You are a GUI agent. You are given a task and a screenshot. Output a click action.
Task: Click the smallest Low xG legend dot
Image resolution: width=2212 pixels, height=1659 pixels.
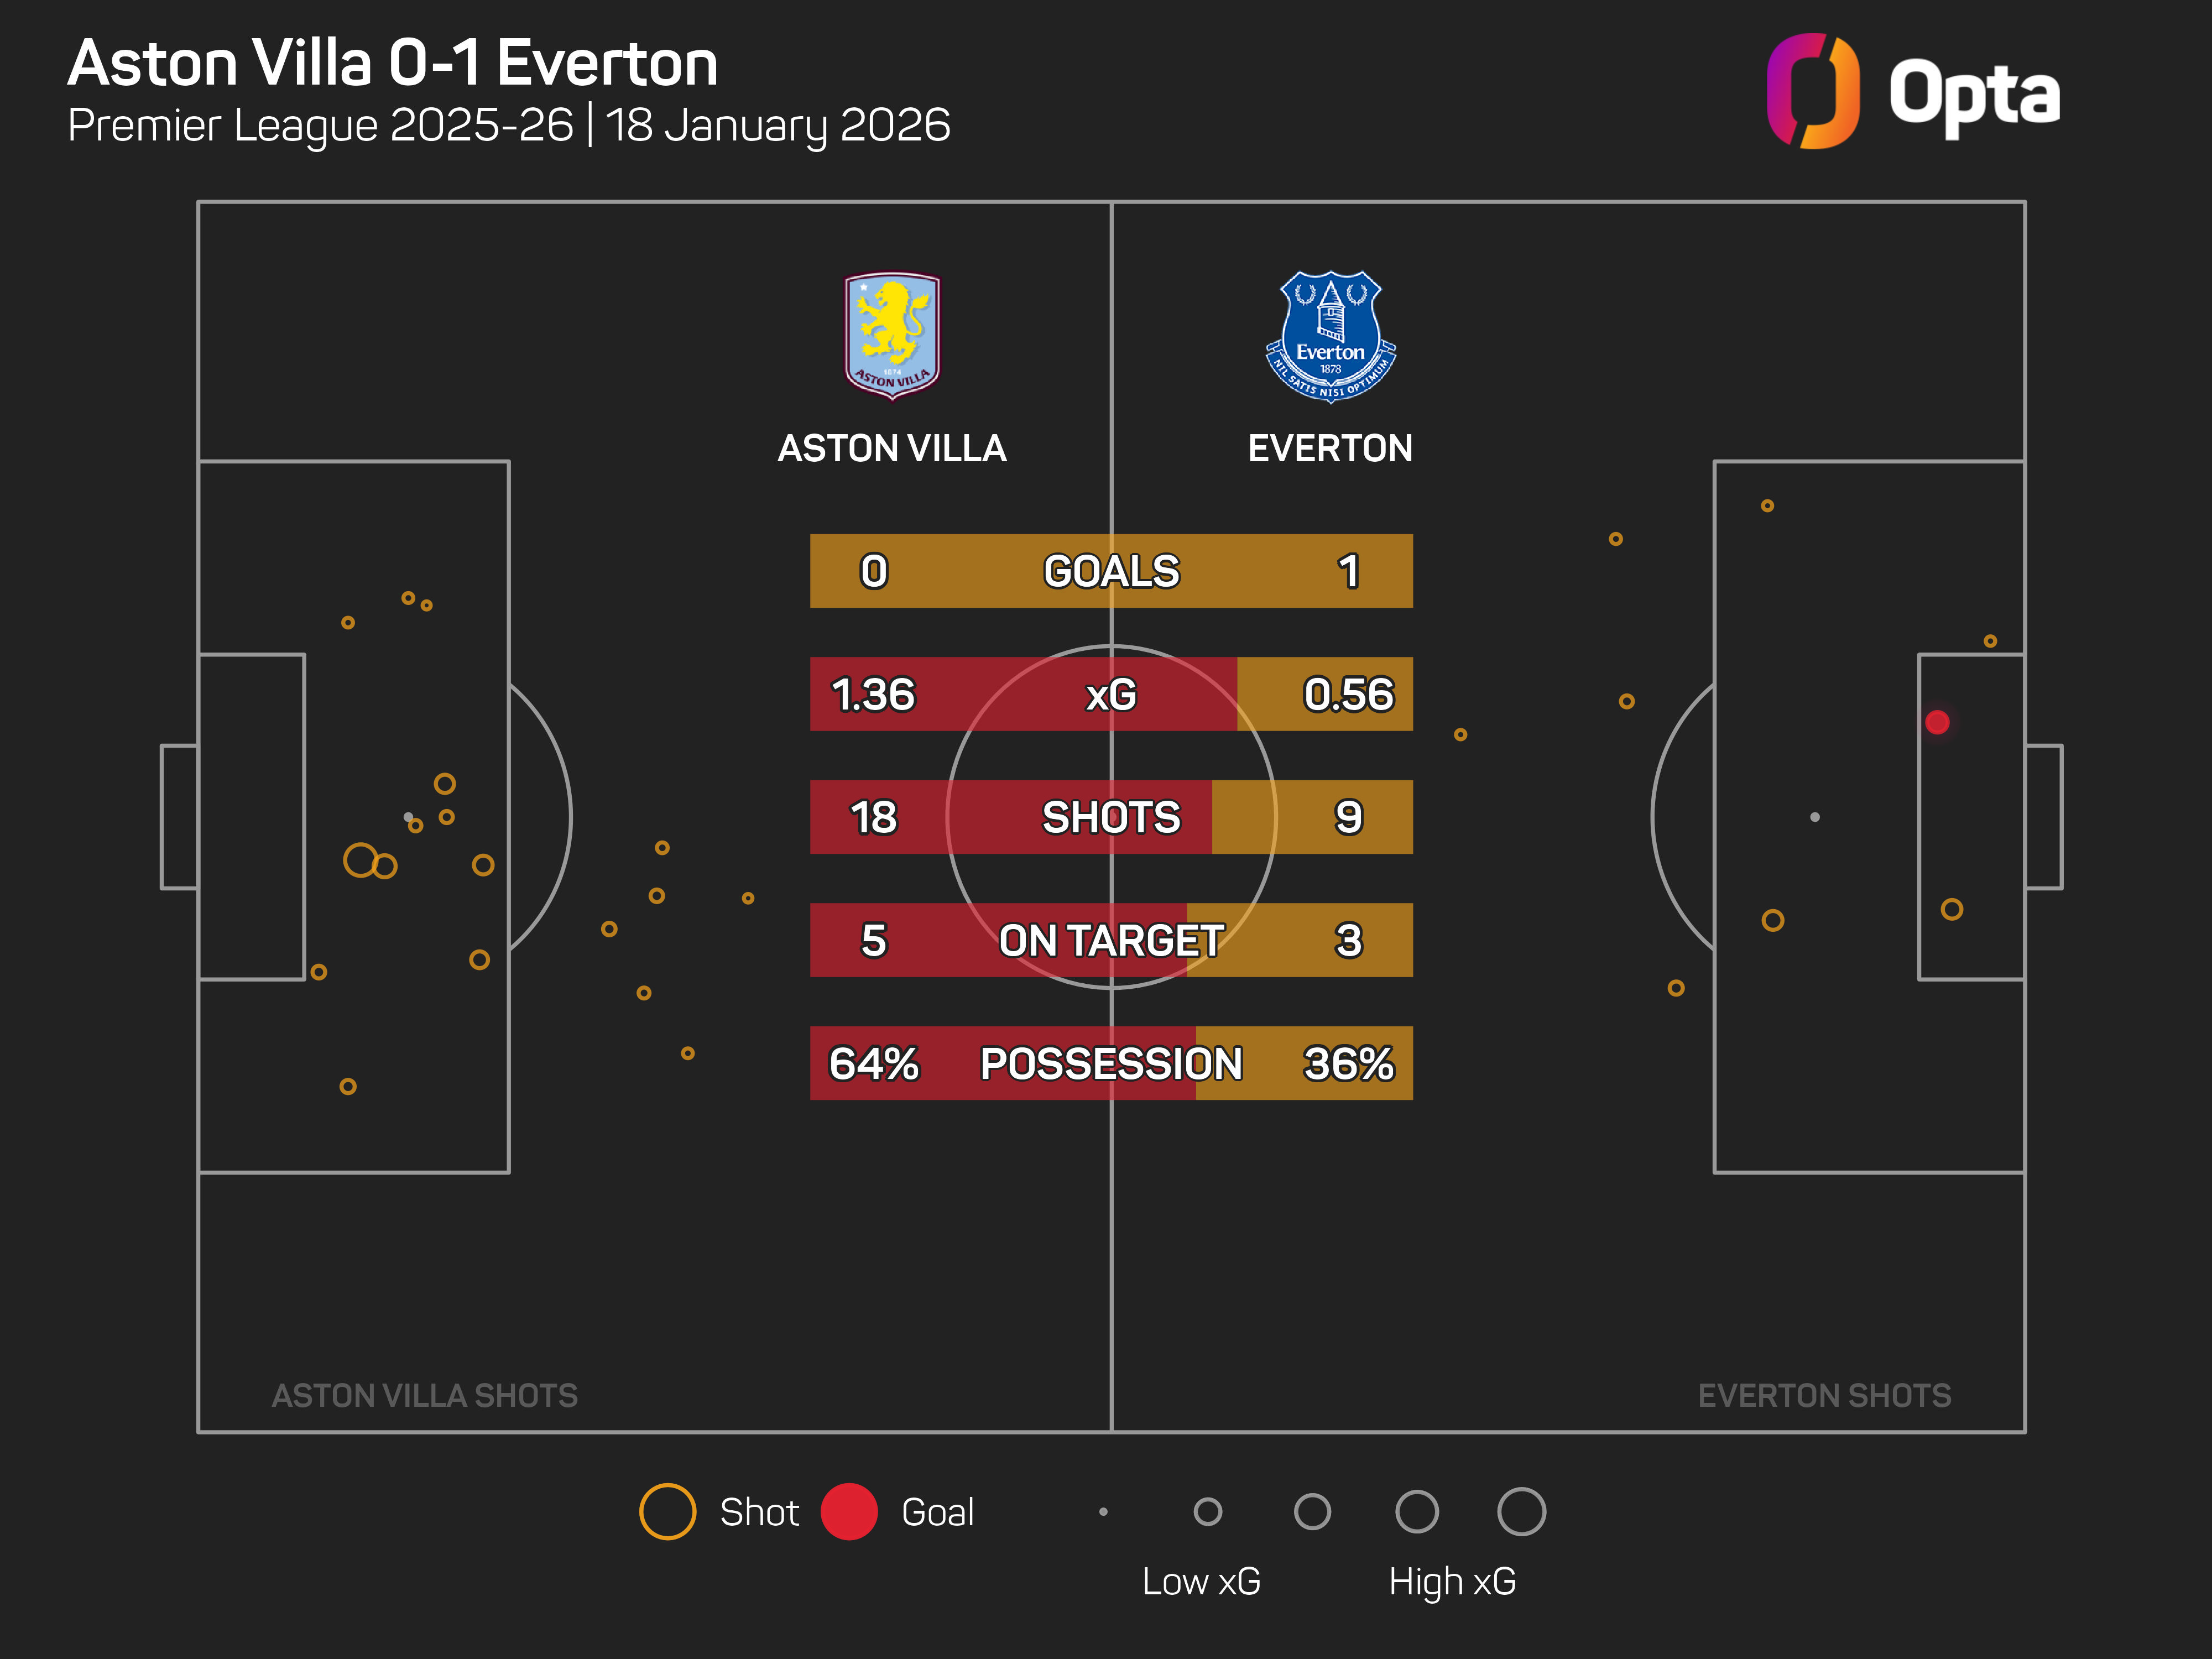[x=1103, y=1511]
